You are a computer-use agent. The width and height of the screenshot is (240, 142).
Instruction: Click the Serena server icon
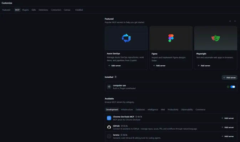(109, 136)
